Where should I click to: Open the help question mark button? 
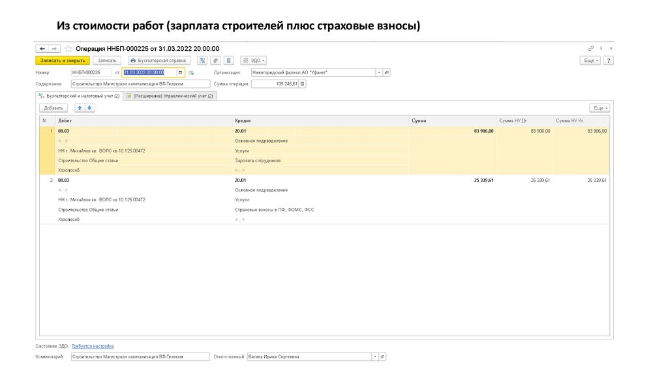click(x=609, y=60)
